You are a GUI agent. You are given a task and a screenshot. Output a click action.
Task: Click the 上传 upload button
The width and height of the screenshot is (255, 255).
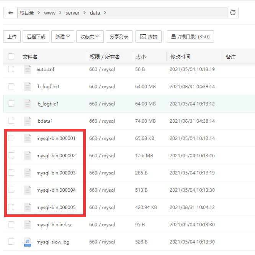[x=12, y=36]
